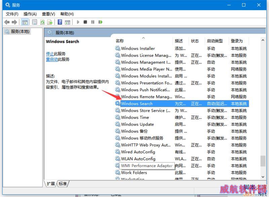Select Windows Remote Management row
This screenshot has height=197, width=269.
click(x=181, y=97)
